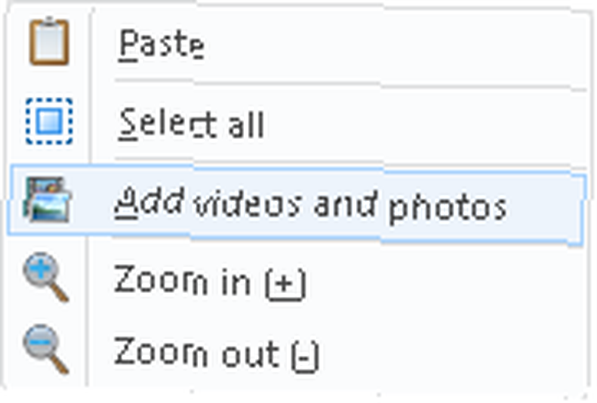Click the photo stack icon

pos(47,199)
